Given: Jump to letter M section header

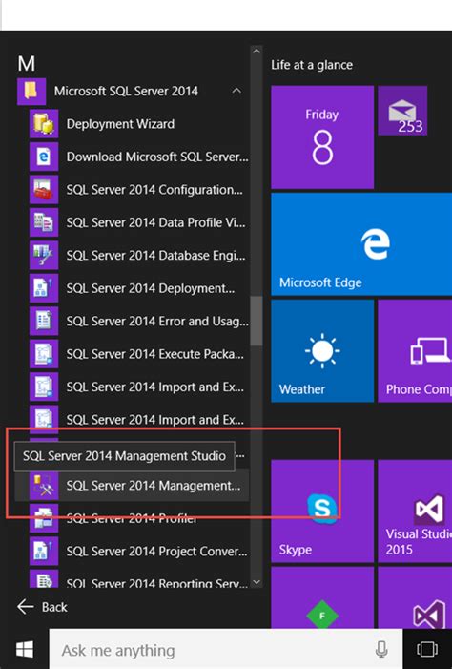Looking at the screenshot, I should 27,64.
